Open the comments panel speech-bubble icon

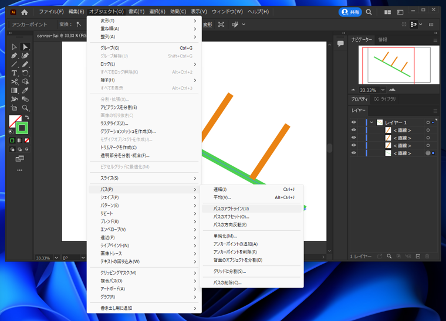coord(340,43)
